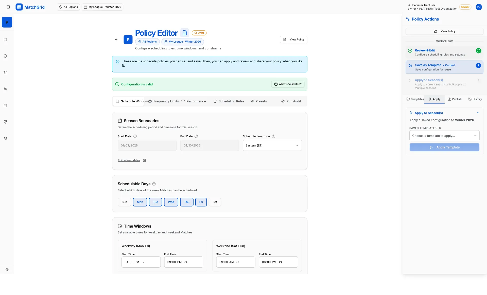Screen dimensions: 487x295
Task: Choose a template to apply from the dropdown
Action: pyautogui.click(x=444, y=136)
